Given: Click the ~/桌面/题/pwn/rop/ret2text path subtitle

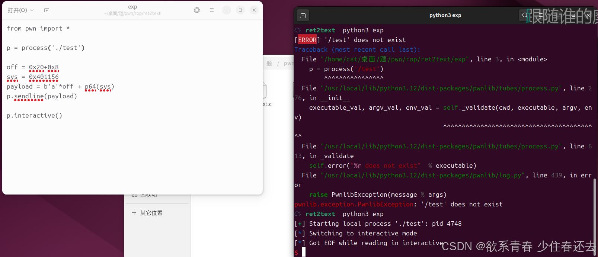Looking at the screenshot, I should [132, 13].
